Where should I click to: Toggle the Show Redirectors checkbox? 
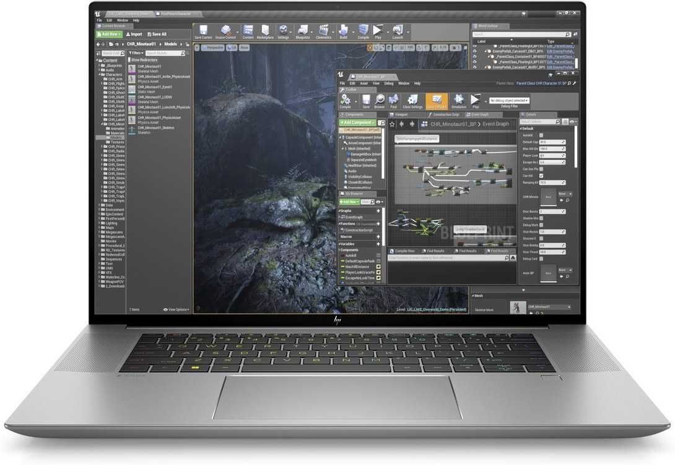(x=129, y=60)
